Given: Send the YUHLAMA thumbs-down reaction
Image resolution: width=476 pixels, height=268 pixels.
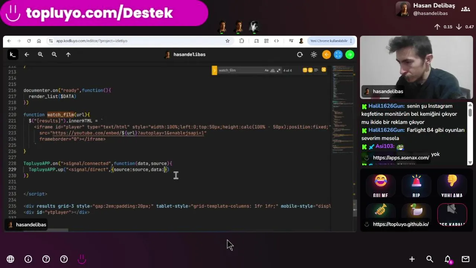Looking at the screenshot, I should click(452, 186).
